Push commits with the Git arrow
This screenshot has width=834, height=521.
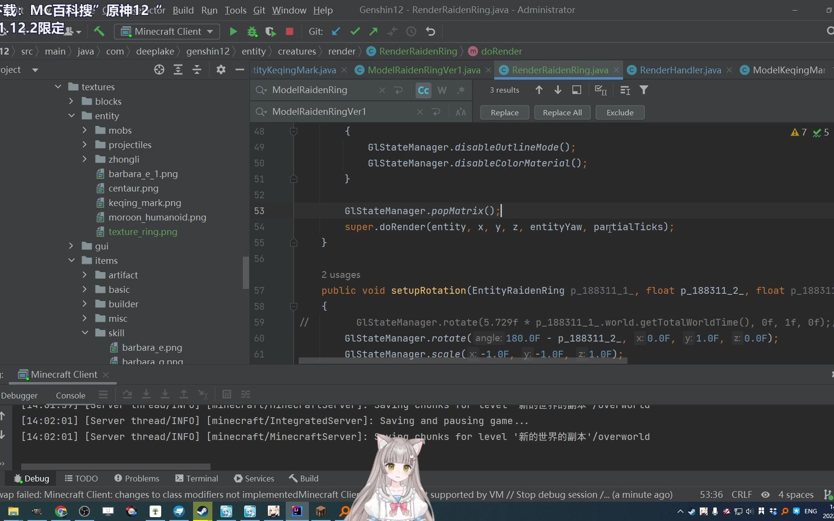pos(374,31)
